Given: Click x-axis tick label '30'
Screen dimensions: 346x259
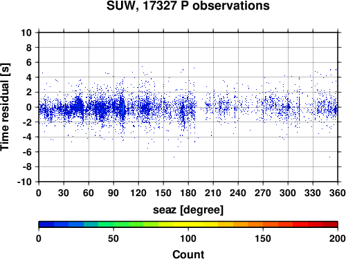Looking at the screenshot, I should tap(64, 193).
